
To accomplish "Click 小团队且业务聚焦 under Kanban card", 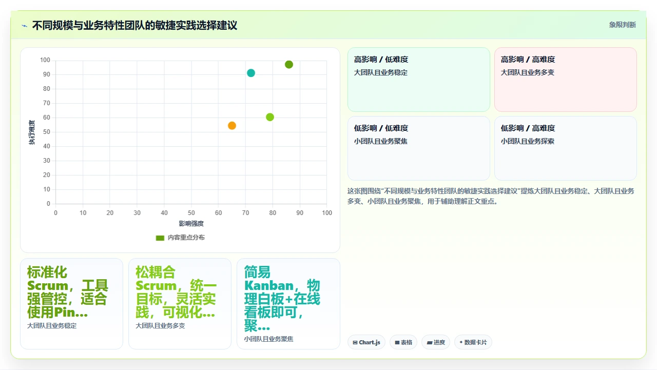I will coord(268,339).
